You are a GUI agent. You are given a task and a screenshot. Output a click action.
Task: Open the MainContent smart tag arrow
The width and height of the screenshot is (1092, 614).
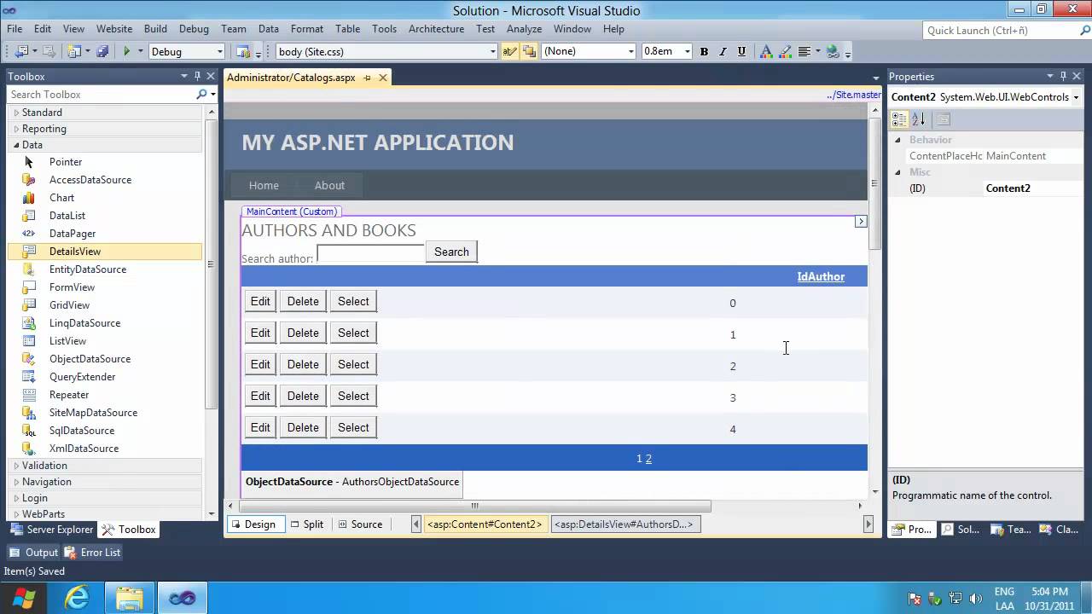861,221
